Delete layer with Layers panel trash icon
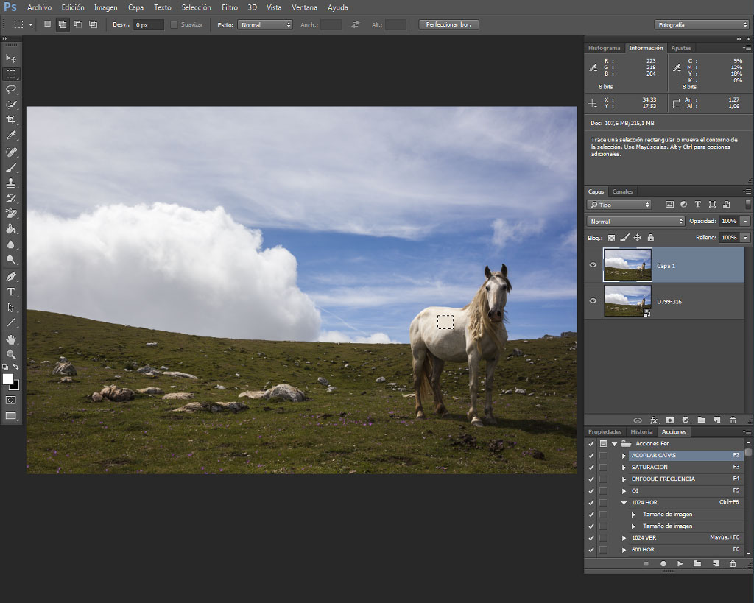 coord(733,420)
